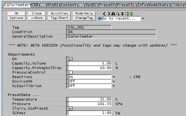Click the Tag field showing CAL_001

89,27
